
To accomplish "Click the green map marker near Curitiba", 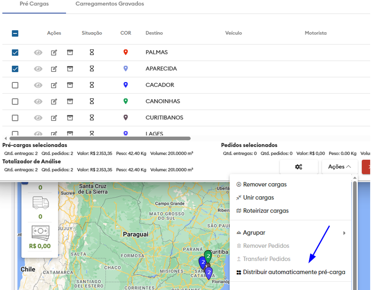I will tap(208, 256).
